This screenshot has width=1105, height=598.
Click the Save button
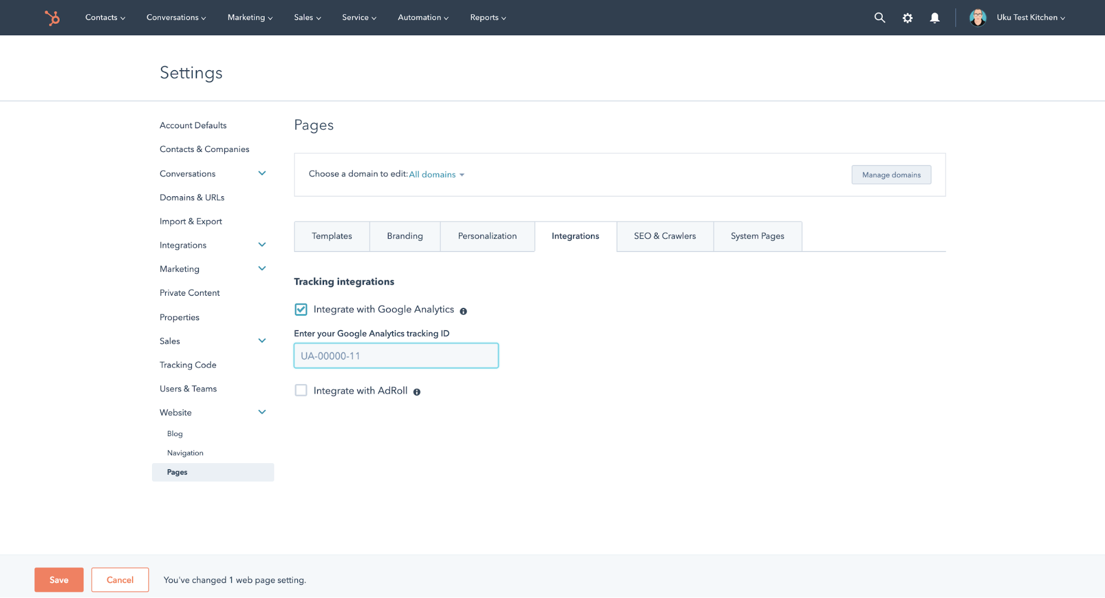point(59,580)
